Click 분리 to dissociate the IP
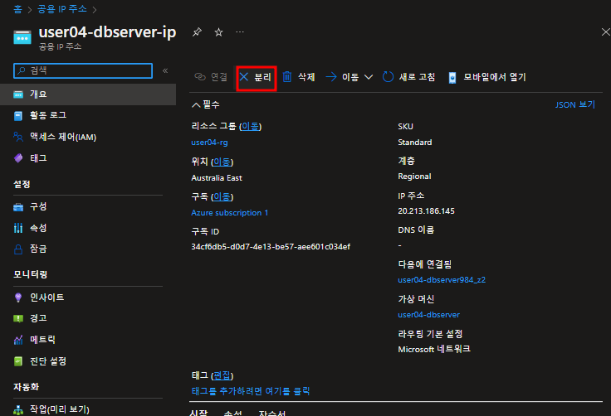This screenshot has width=611, height=416. pos(257,77)
